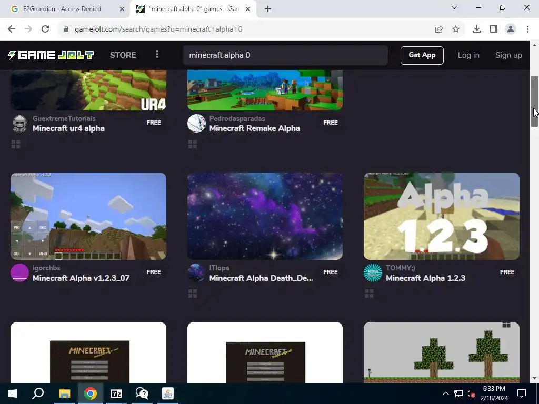
Task: Click the igorchbs purple avatar
Action: coord(19,273)
